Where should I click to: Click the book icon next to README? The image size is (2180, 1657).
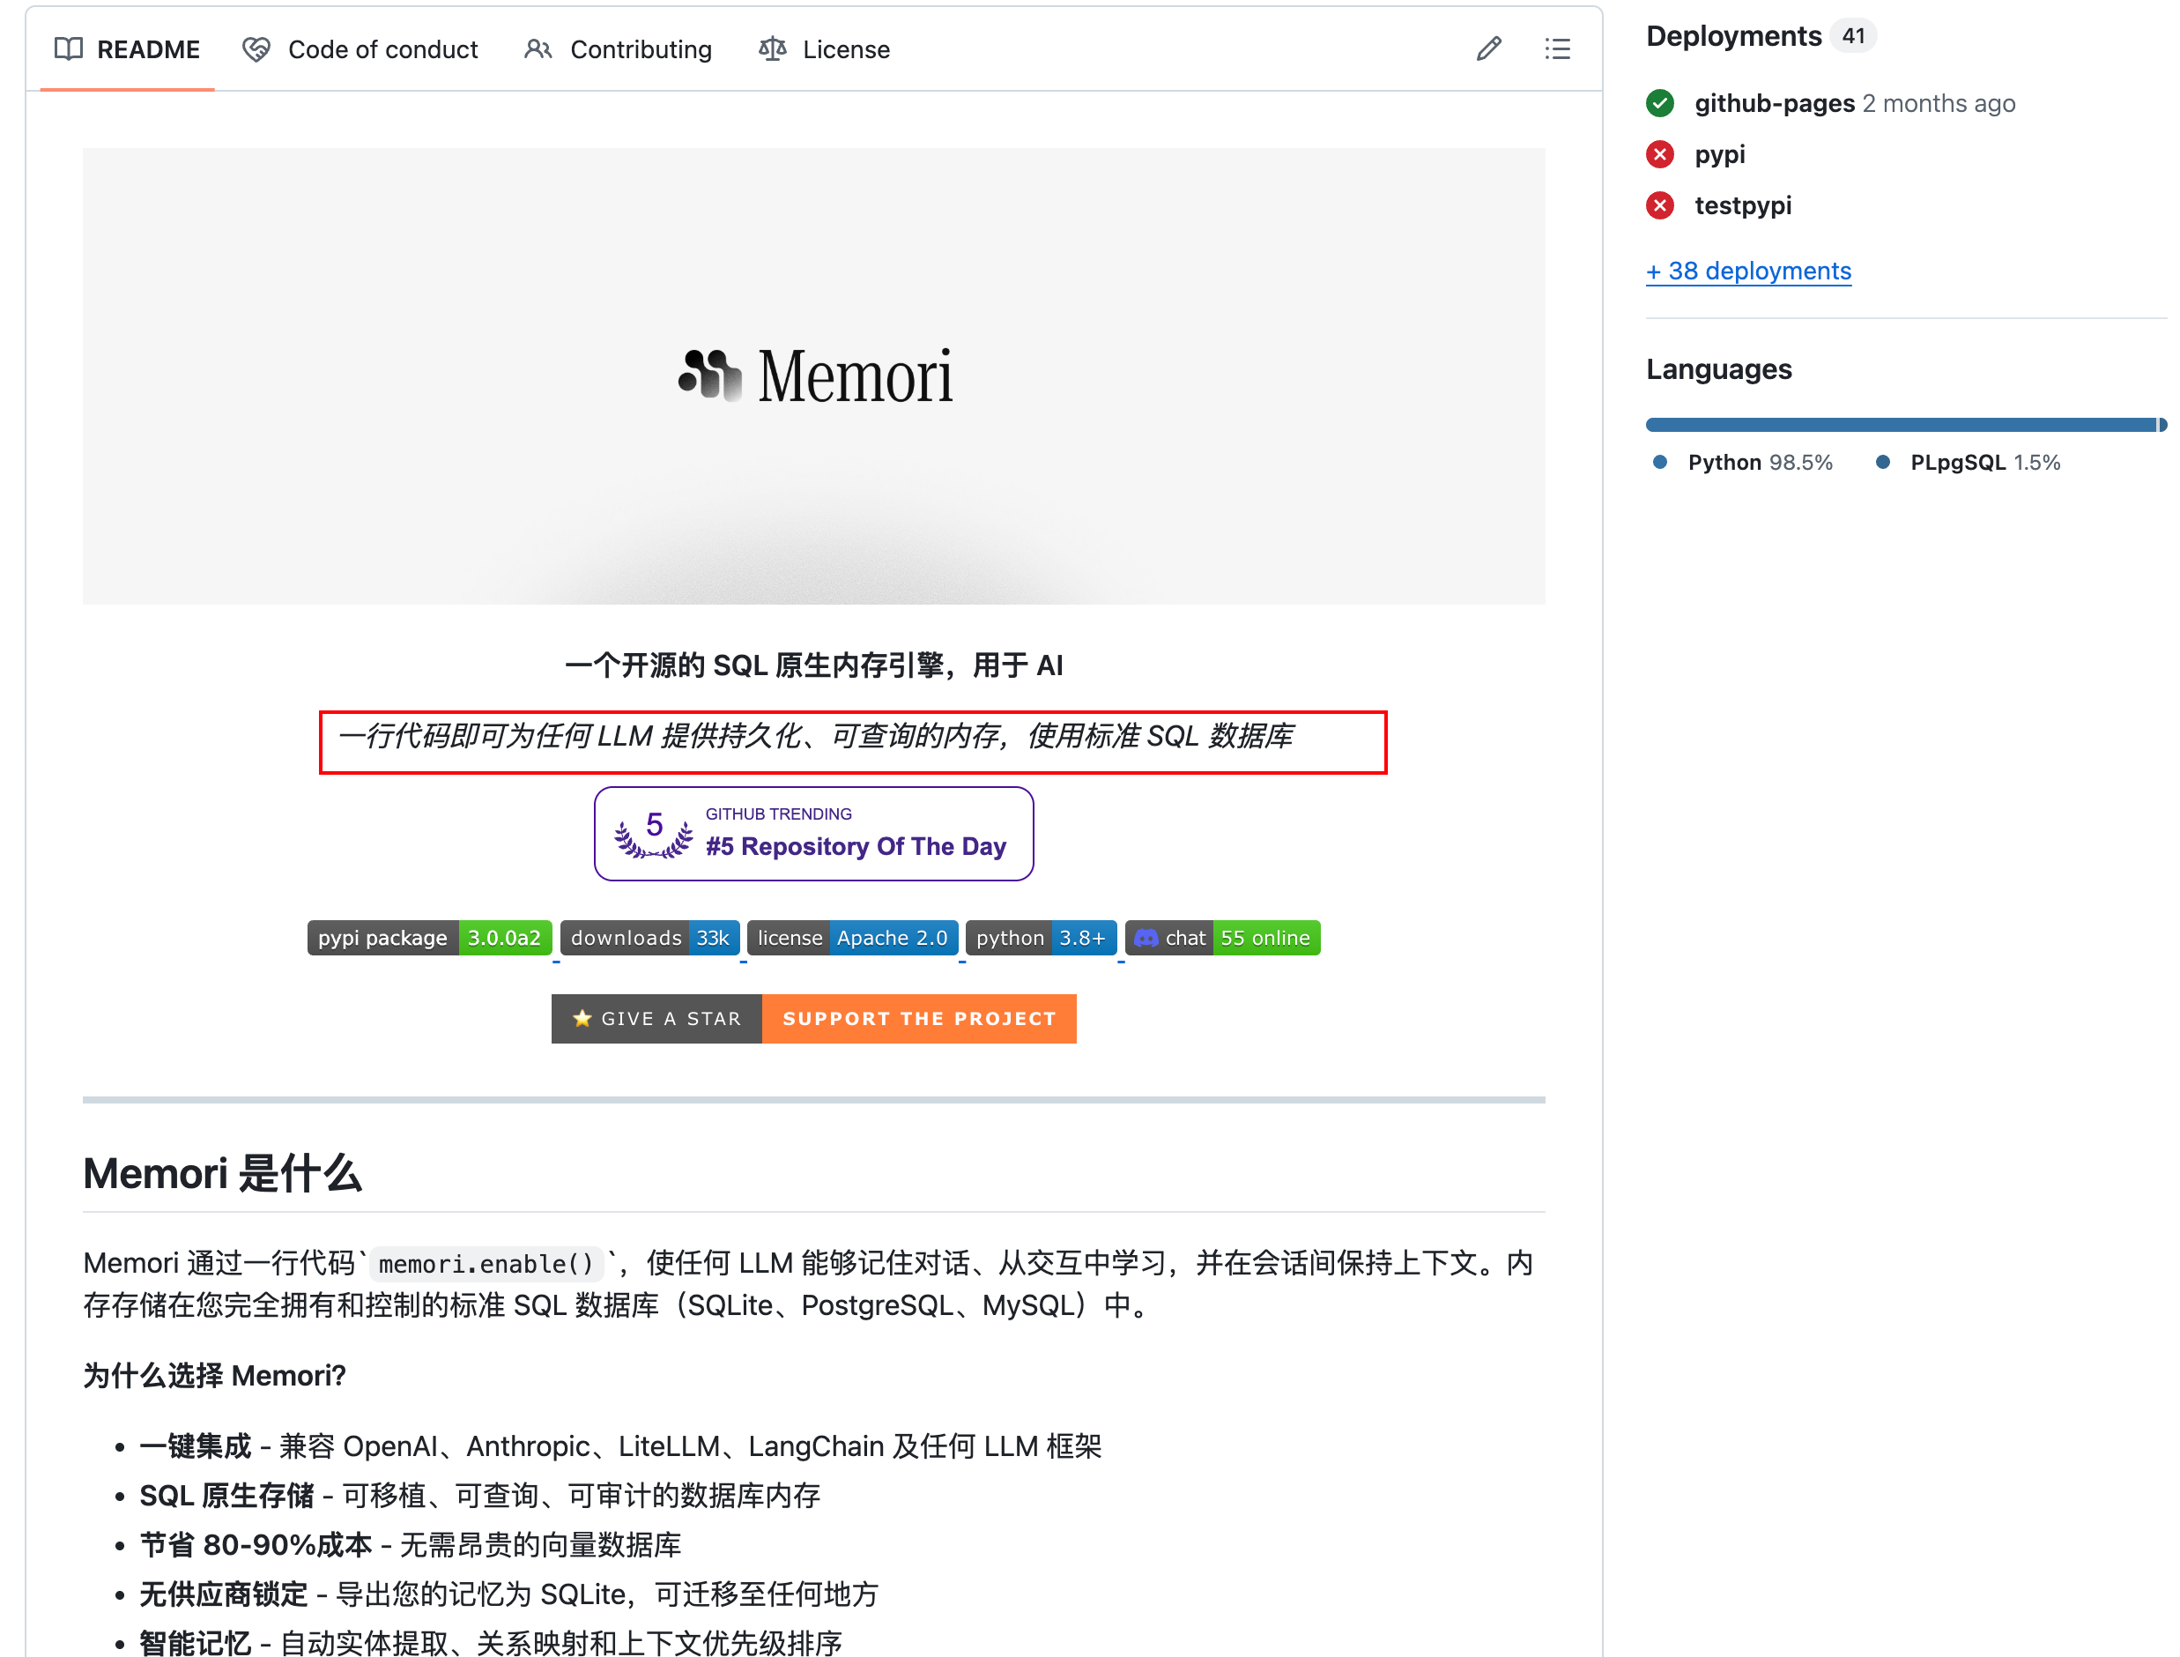[x=69, y=48]
